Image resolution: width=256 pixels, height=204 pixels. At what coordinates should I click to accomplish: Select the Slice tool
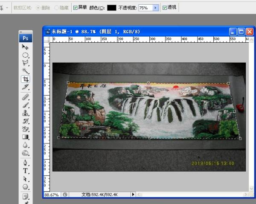pos(25,87)
